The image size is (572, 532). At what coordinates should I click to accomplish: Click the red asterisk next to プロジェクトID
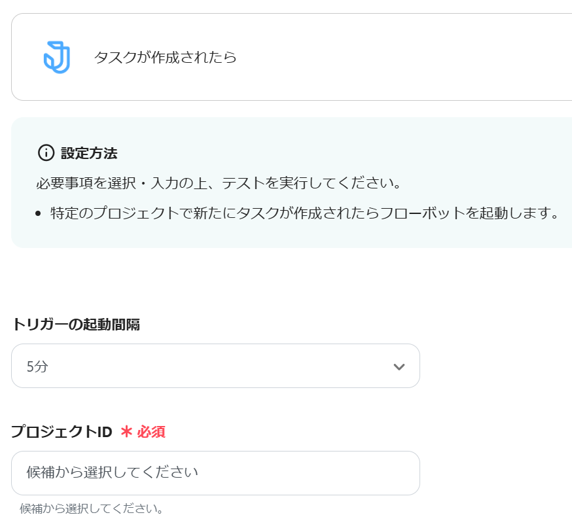(x=126, y=431)
